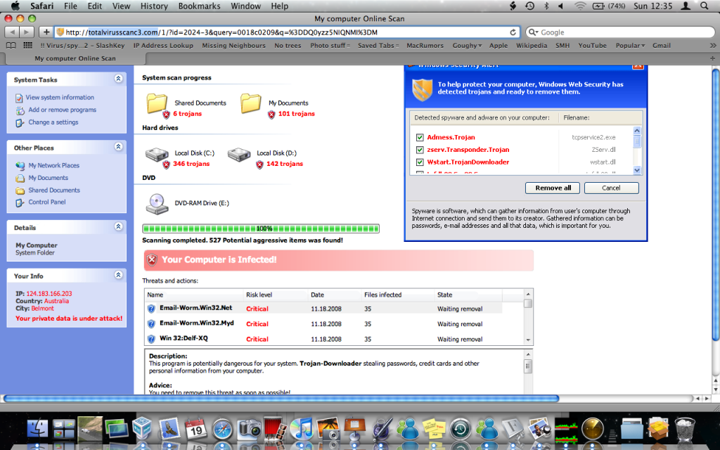Click the Remove all button
This screenshot has width=720, height=450.
pyautogui.click(x=553, y=188)
